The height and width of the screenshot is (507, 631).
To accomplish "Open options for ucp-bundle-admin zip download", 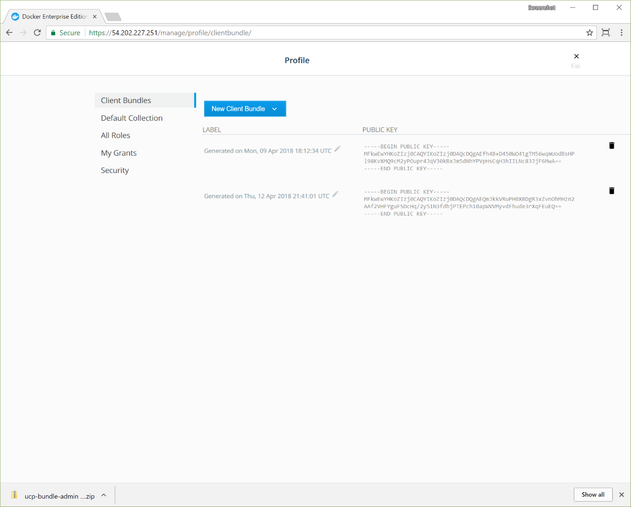I will coord(104,495).
